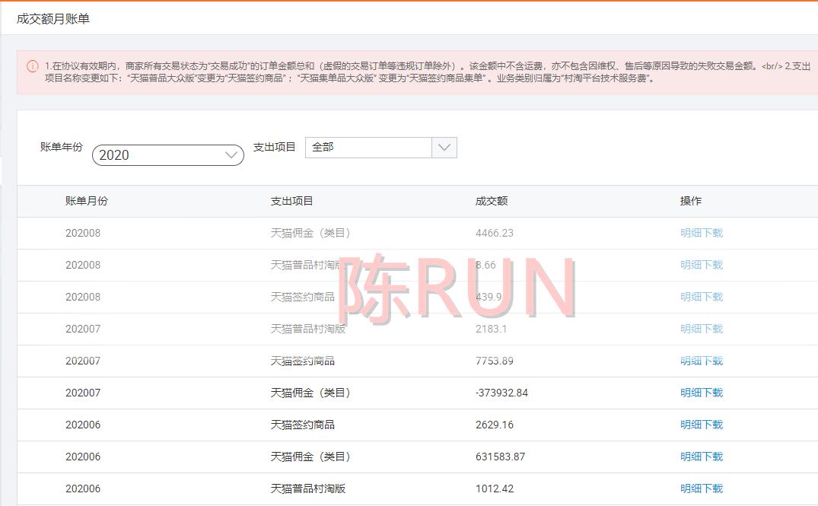The image size is (818, 506).
Task: Download details for the 202006 天猫普品村淘版 row
Action: coord(700,488)
